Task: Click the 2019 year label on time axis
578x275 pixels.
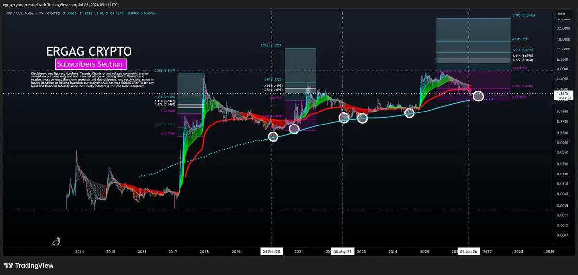Action: [x=236, y=251]
